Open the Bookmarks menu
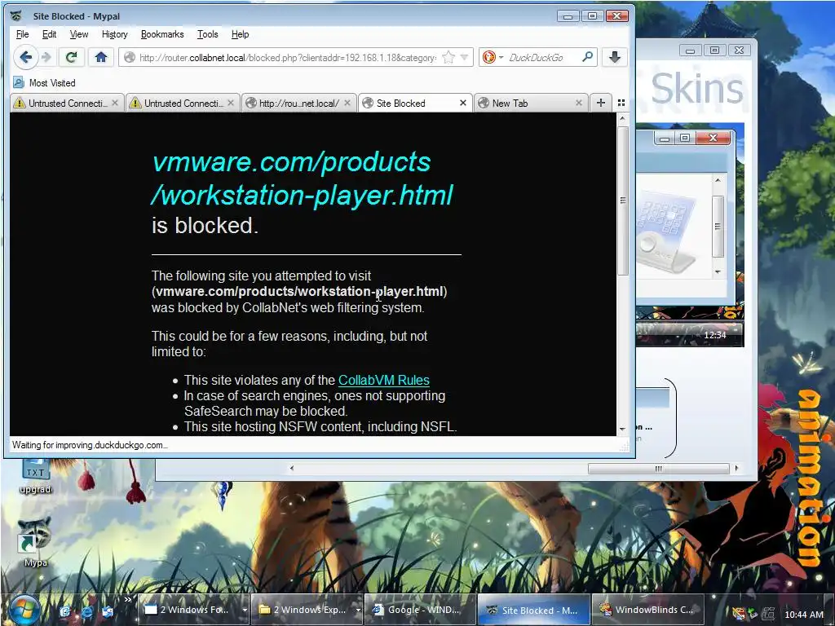Viewport: 835px width, 626px height. (x=162, y=34)
